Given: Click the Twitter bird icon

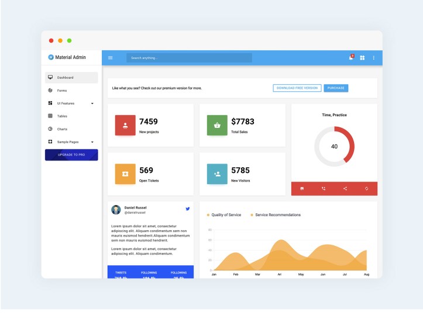Looking at the screenshot, I should [x=188, y=209].
